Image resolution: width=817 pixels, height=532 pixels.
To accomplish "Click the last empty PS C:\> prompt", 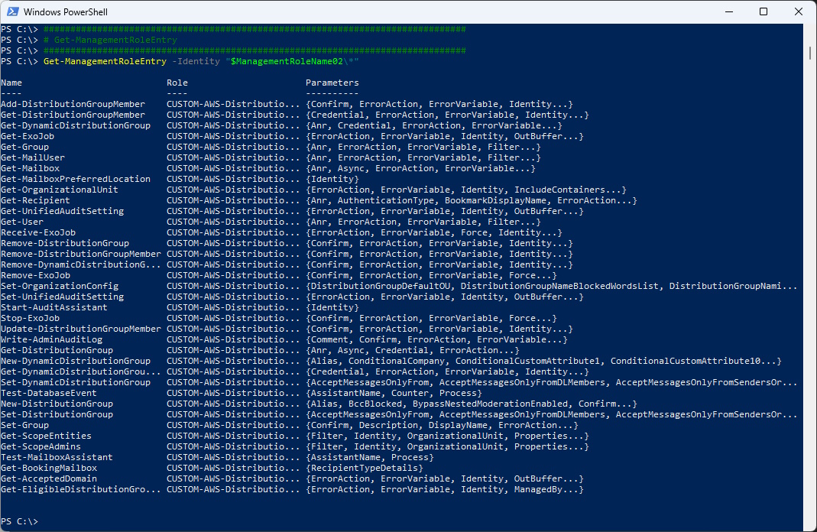I will point(19,521).
